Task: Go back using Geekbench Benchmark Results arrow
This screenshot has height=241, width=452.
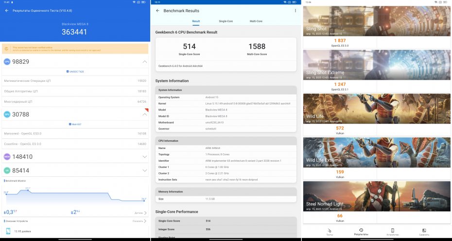Action: click(x=157, y=11)
